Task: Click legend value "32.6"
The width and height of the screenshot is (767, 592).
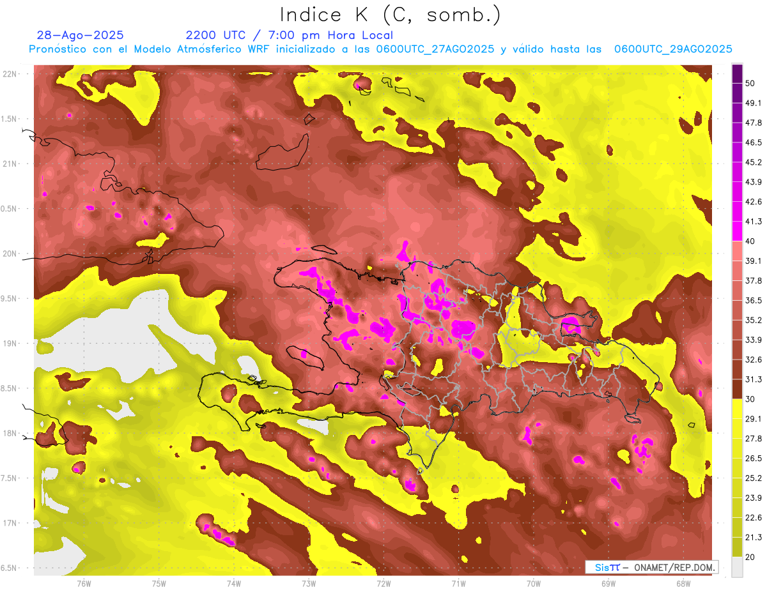Action: pyautogui.click(x=753, y=360)
